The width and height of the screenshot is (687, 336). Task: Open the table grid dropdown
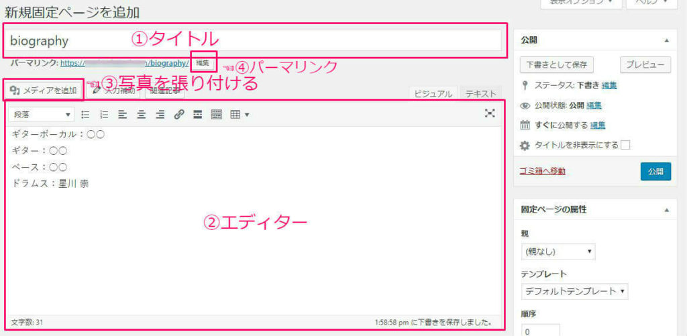click(x=240, y=115)
